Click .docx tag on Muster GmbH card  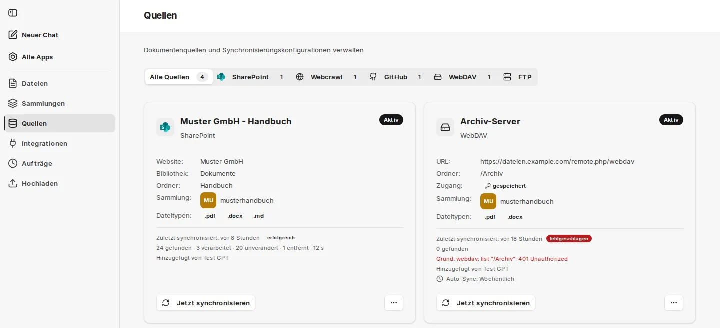[x=235, y=216]
